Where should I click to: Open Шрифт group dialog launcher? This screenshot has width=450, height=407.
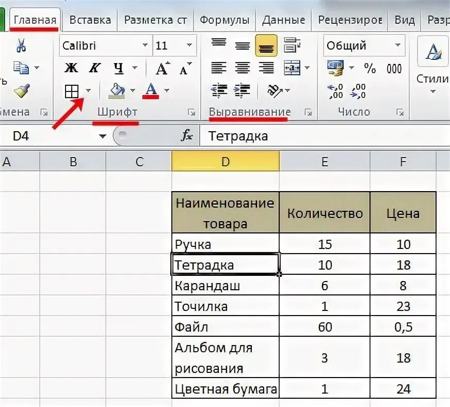pyautogui.click(x=191, y=112)
